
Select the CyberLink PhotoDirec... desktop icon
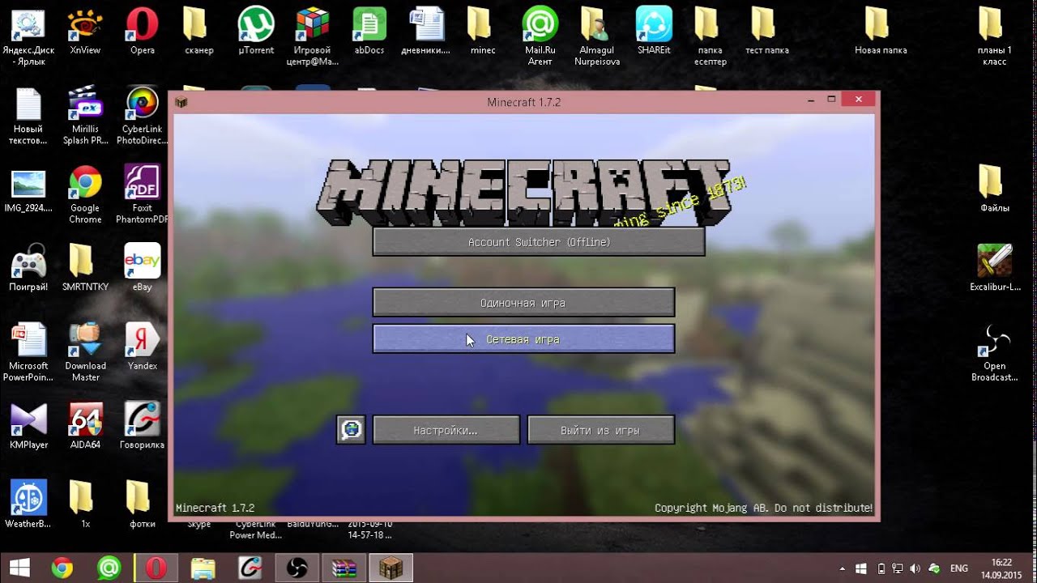142,115
